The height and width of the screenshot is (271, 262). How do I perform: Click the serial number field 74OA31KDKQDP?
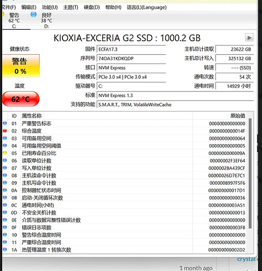click(x=132, y=59)
